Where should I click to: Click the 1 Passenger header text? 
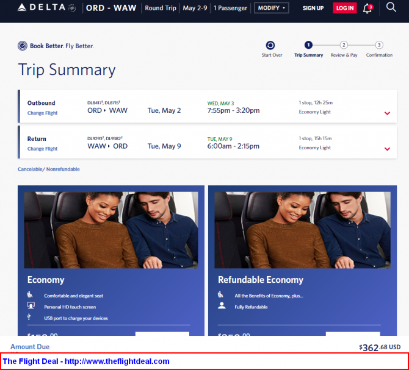230,8
